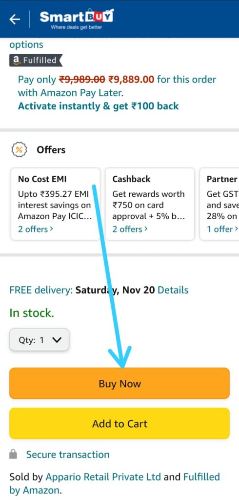Screen dimensions: 239x500
Task: Click Activate instantly & get ₹100 back
Action: click(x=98, y=106)
